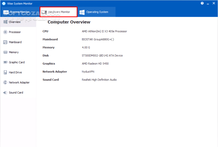Screen dimensions: 218x147
Task: Click the Realtek High Definition Audio text
Action: pyautogui.click(x=99, y=80)
